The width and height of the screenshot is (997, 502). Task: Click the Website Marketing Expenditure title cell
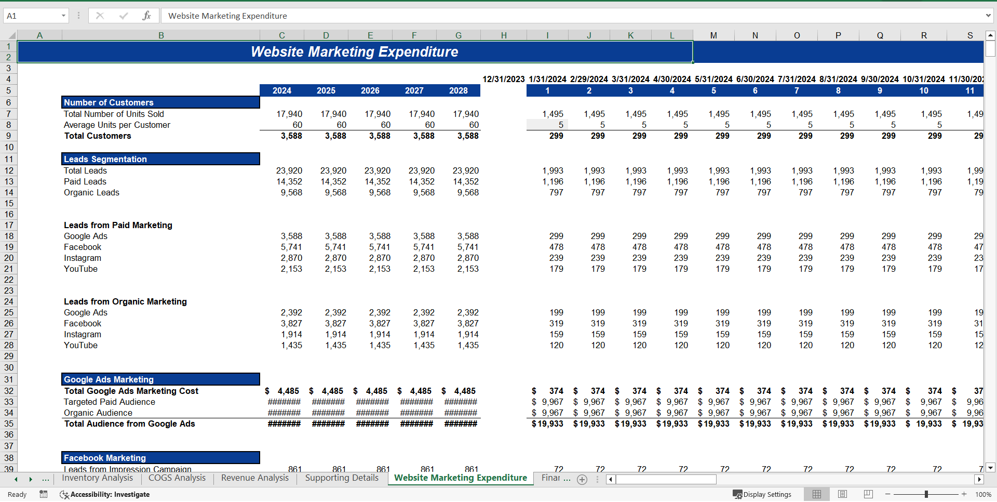[x=355, y=52]
